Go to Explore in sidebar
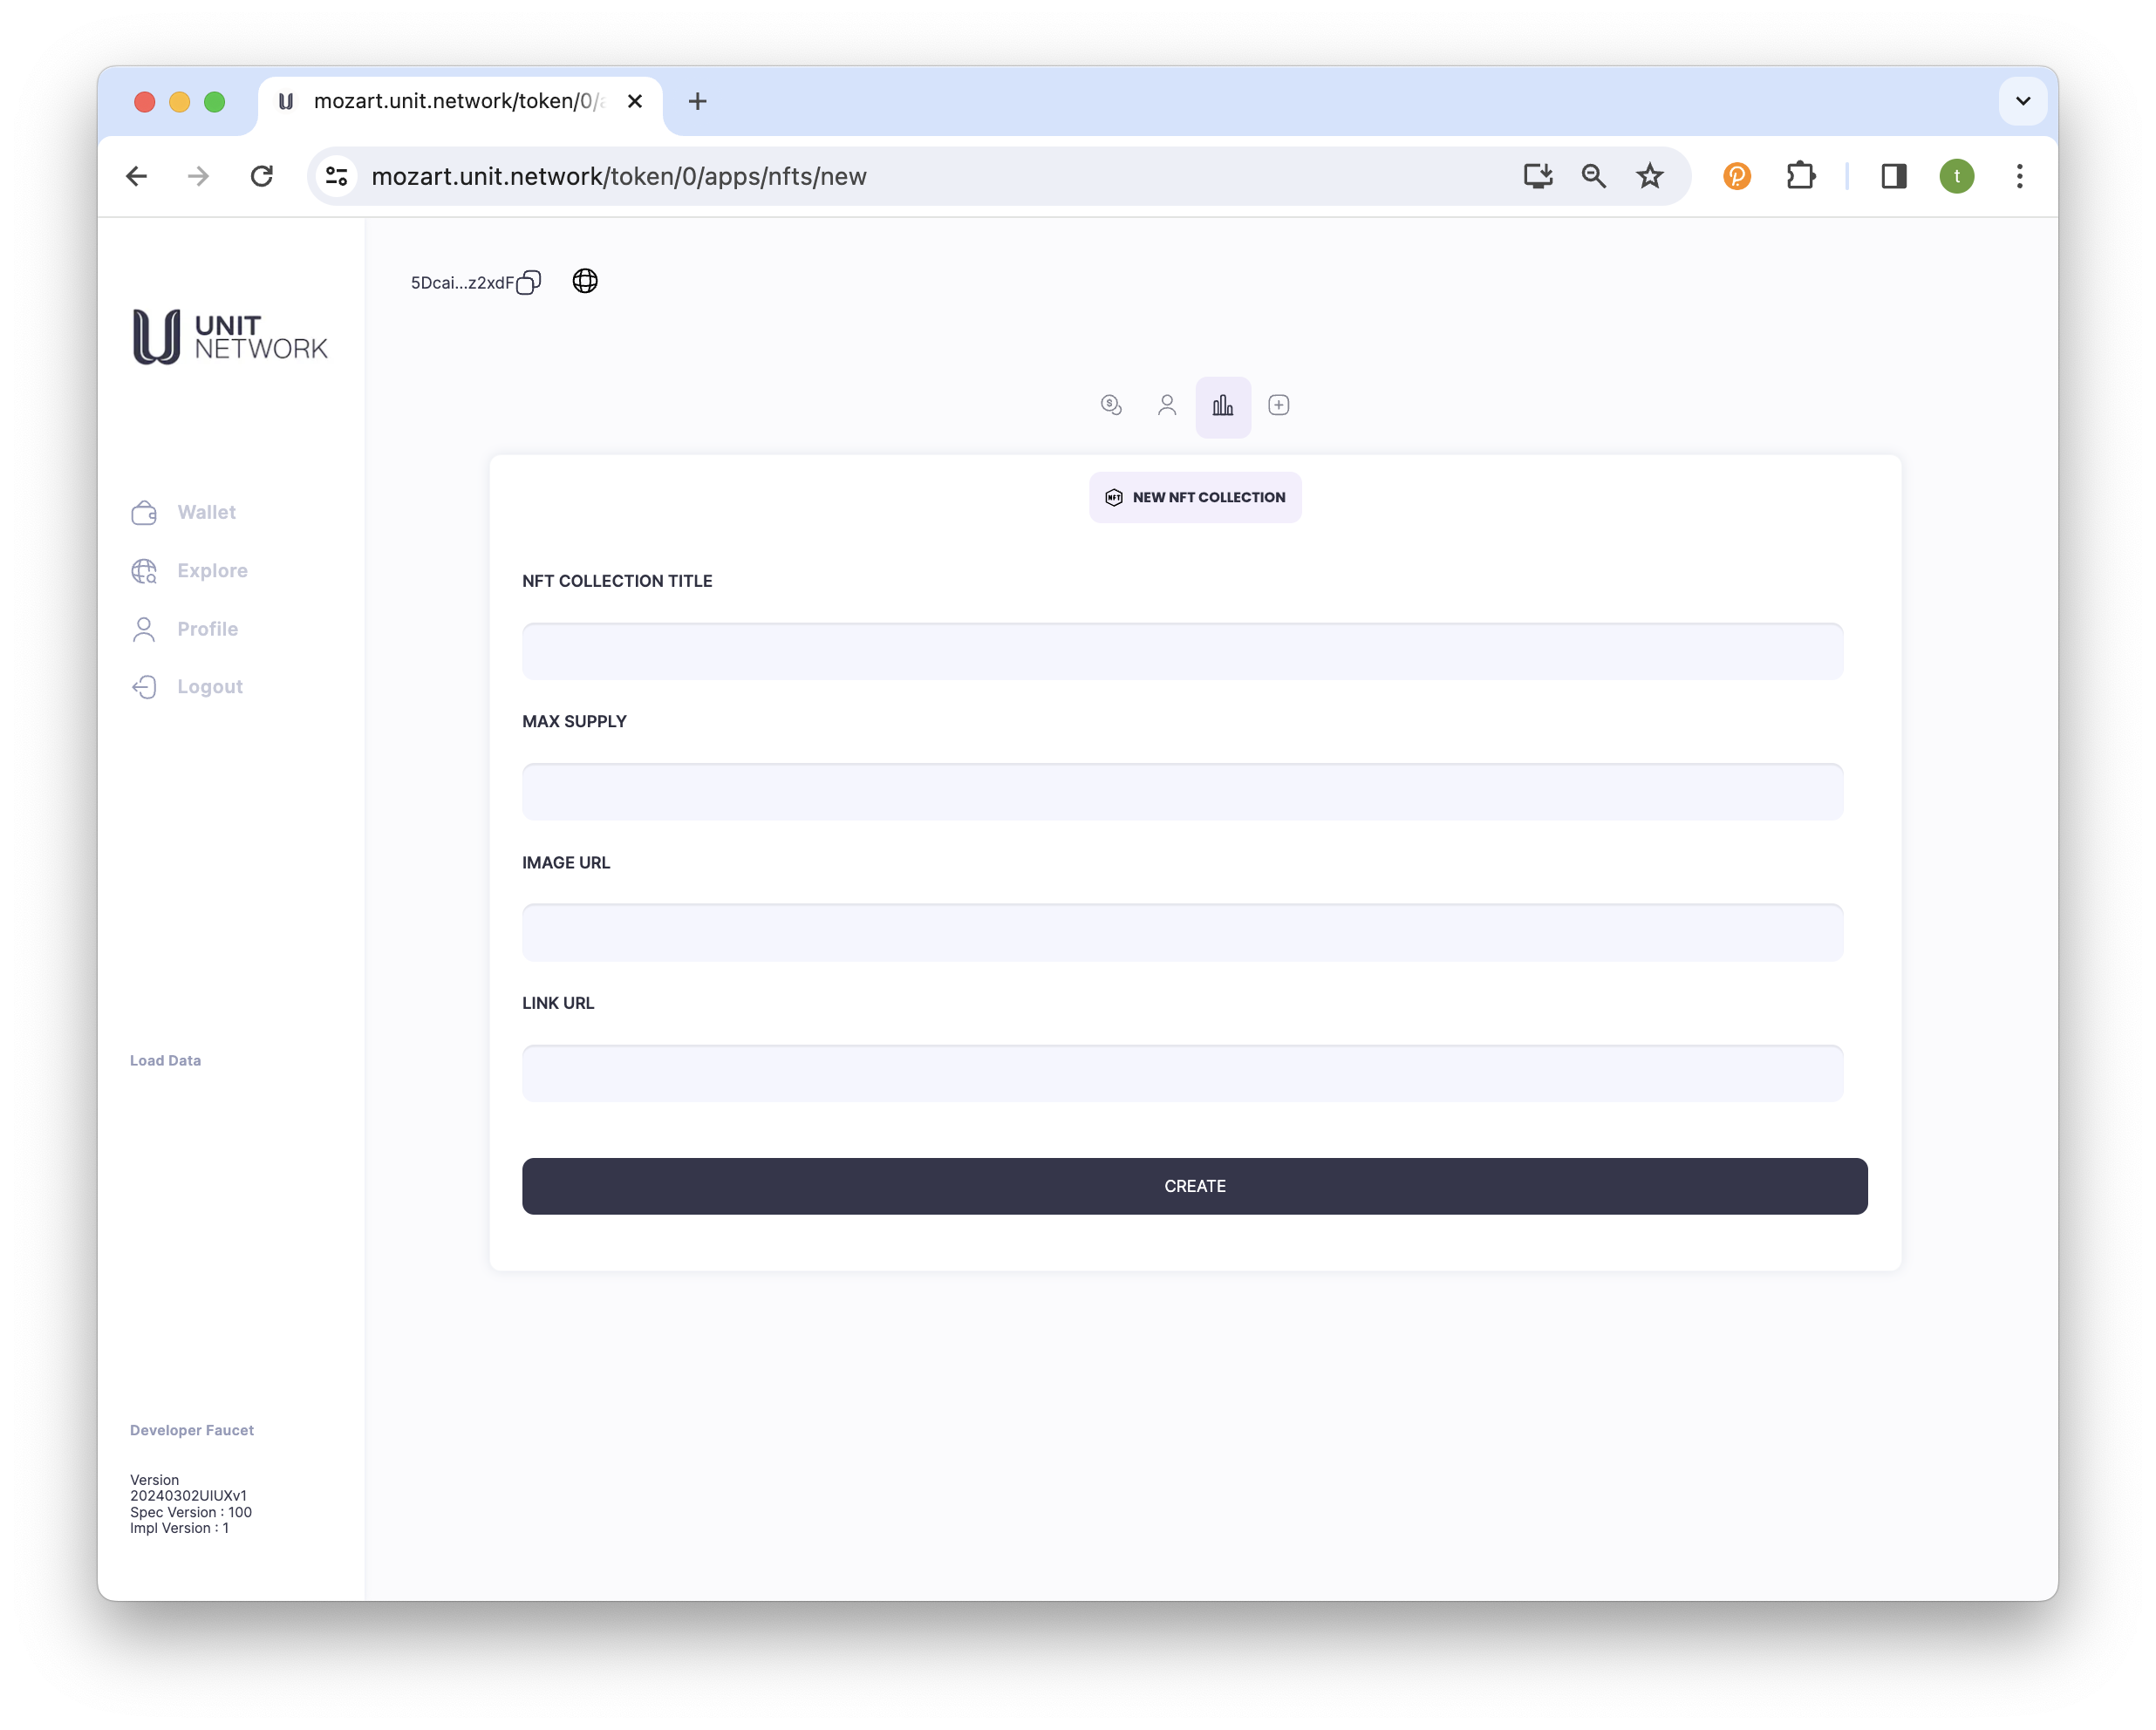 212,570
